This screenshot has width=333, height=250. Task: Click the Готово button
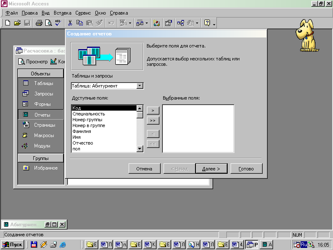click(x=246, y=169)
